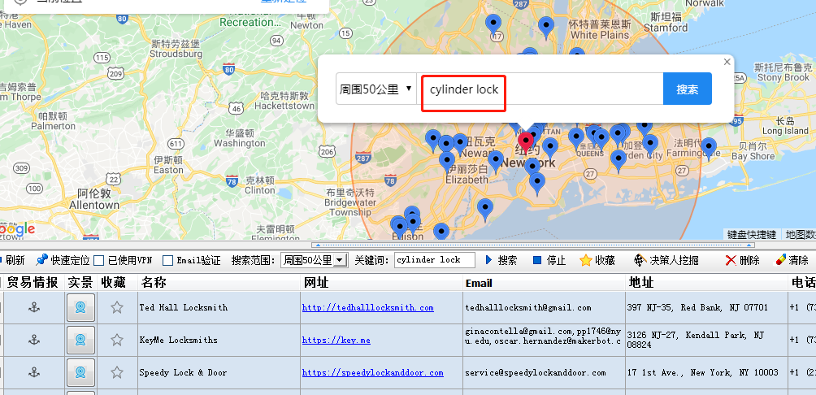816x395 pixels.
Task: Click the blue 搜索 button in the popup
Action: tap(688, 89)
